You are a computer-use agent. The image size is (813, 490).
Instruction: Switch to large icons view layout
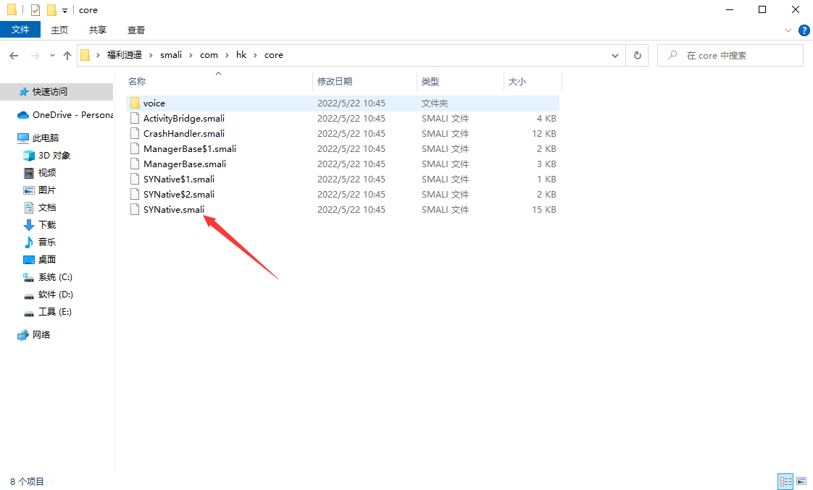point(801,481)
